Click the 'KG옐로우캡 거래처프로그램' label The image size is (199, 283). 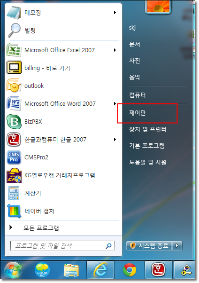point(60,175)
